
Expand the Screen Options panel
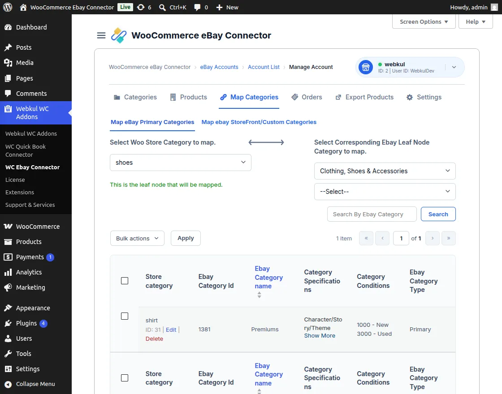(x=424, y=22)
